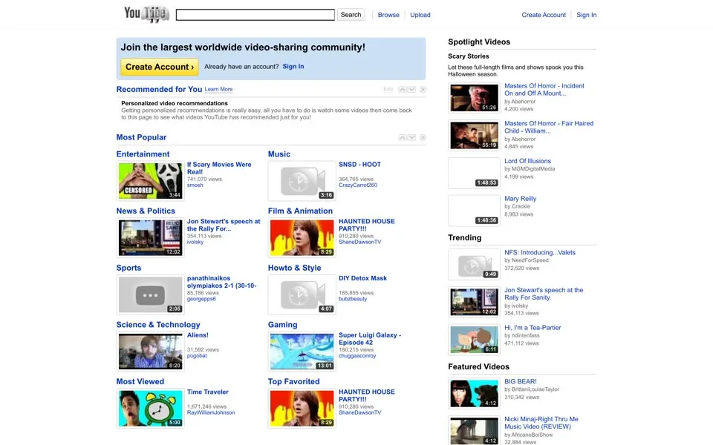Click the smosh channel link
The width and height of the screenshot is (713, 445).
click(x=195, y=185)
